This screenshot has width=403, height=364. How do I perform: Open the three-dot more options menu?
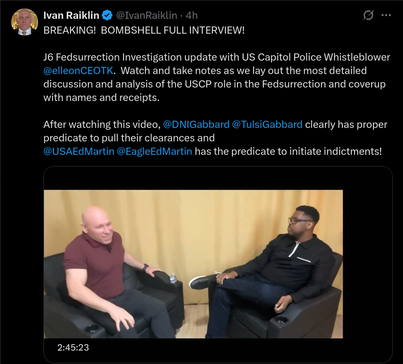386,15
